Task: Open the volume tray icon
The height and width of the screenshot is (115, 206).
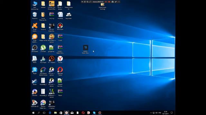Action: [x=156, y=113]
